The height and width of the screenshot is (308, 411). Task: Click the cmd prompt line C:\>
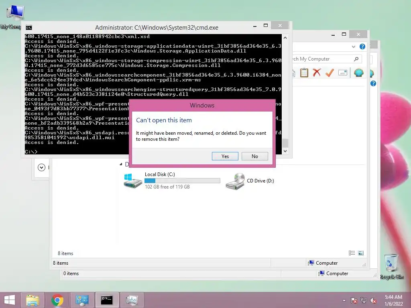point(31,152)
